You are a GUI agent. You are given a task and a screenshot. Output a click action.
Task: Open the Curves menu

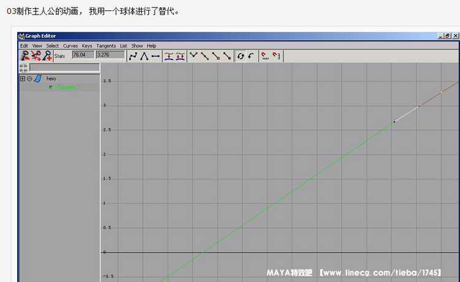tap(71, 46)
